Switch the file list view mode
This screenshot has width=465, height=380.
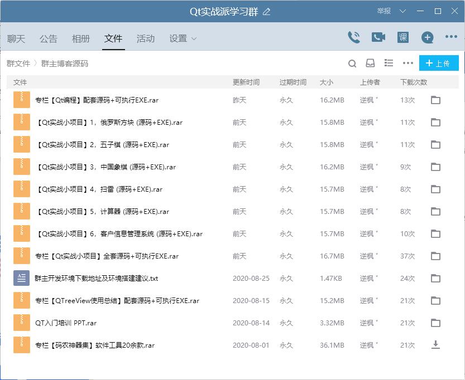click(x=389, y=63)
